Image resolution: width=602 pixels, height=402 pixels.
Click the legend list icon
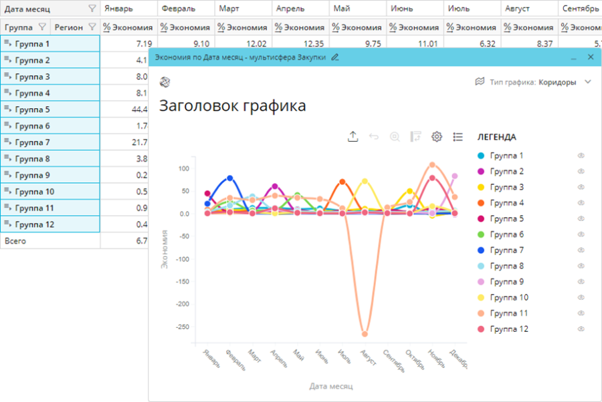tap(458, 136)
